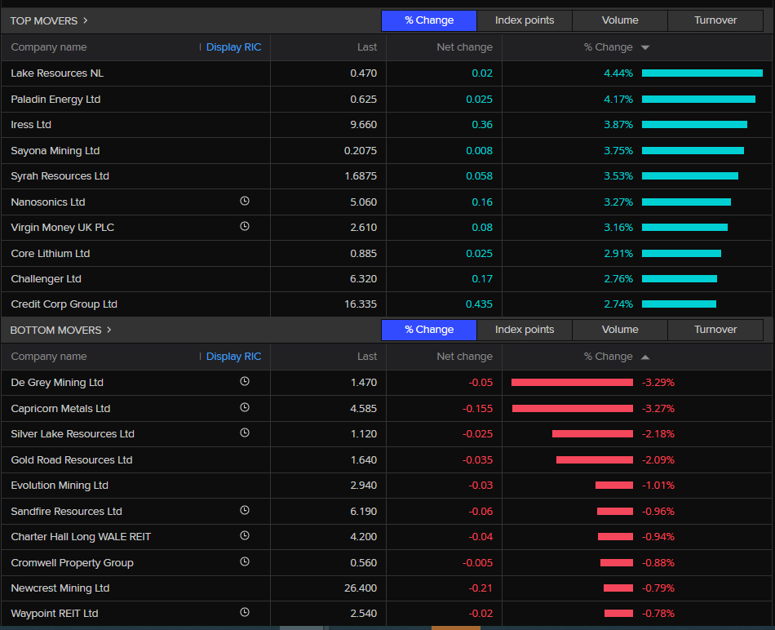The image size is (775, 630).
Task: Sort Bottom Movers by Last column header
Action: 367,357
